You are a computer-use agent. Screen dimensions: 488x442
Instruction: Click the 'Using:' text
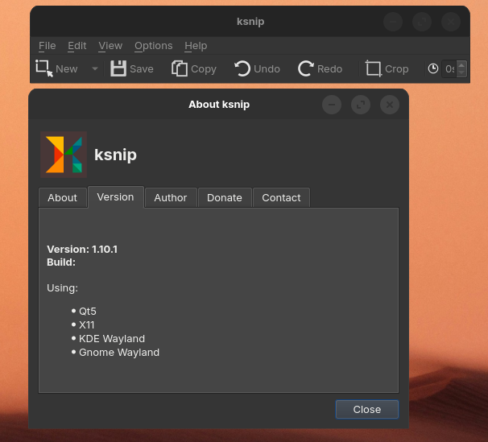point(62,288)
